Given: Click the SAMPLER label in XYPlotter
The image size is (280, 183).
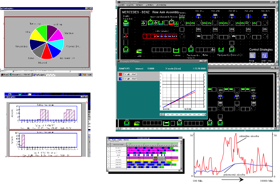Looking at the screenshot, I should coord(124,69).
